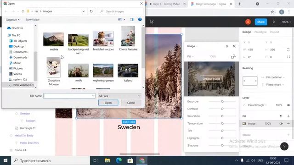The height and width of the screenshot is (165, 294).
Task: Switch to the Prototype tab
Action: [260, 32]
